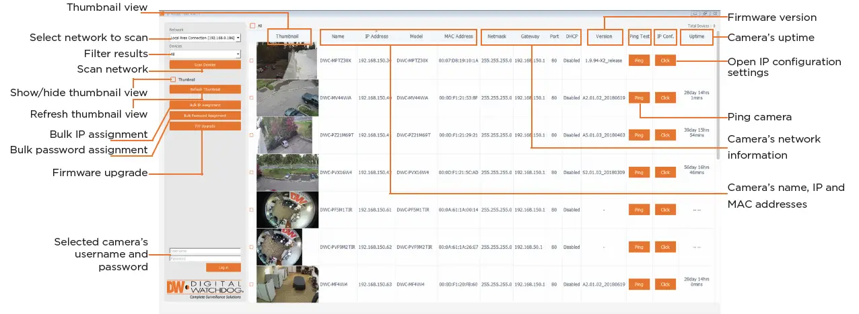Open IP Conf. for DWC-MPTZ30X
Screen dimensions: 859x314
[665, 61]
